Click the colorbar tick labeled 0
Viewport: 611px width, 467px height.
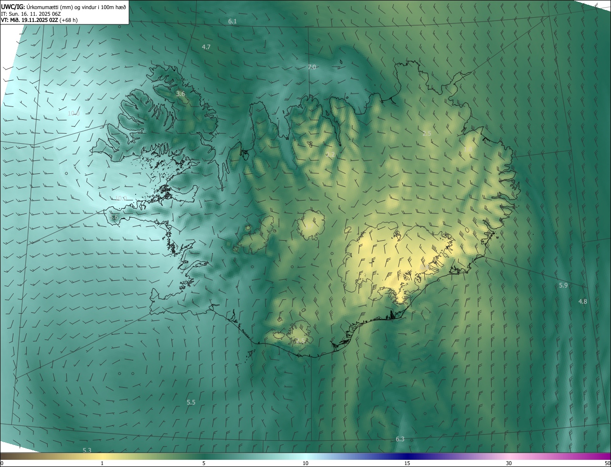pos(2,463)
